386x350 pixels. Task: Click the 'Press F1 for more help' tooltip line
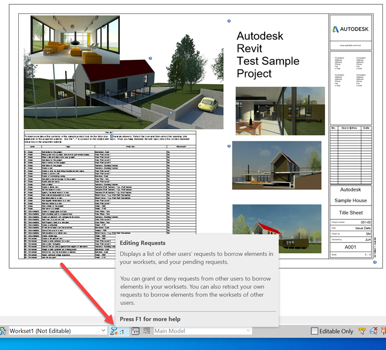pyautogui.click(x=150, y=319)
